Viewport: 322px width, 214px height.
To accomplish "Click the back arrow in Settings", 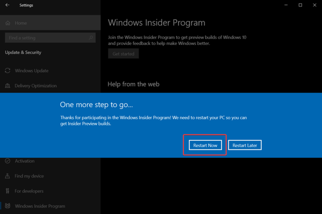I will (x=8, y=5).
